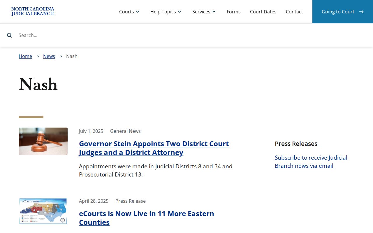Open the Court Dates page

[x=263, y=12]
